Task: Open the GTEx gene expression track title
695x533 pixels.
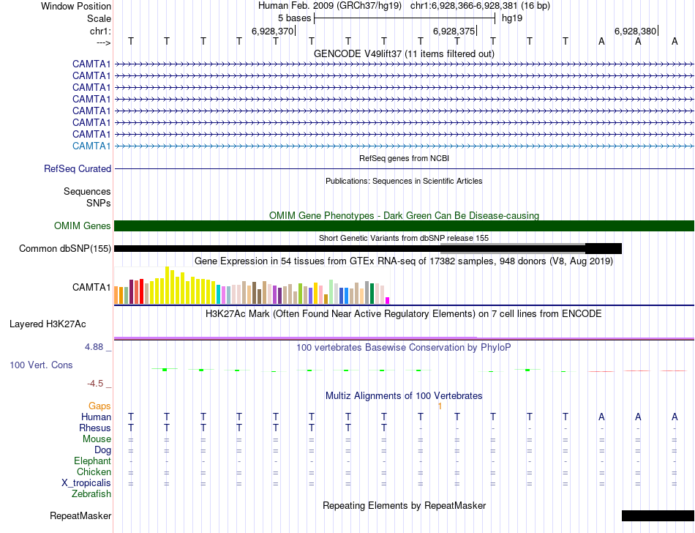Action: (x=404, y=261)
